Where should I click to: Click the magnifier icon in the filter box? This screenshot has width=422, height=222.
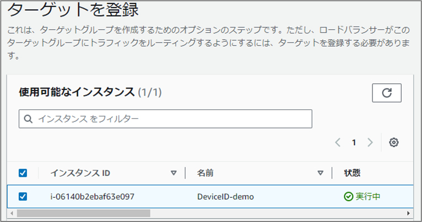(28, 119)
